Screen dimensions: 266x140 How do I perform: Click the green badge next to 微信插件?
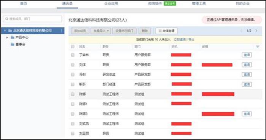(170, 3)
